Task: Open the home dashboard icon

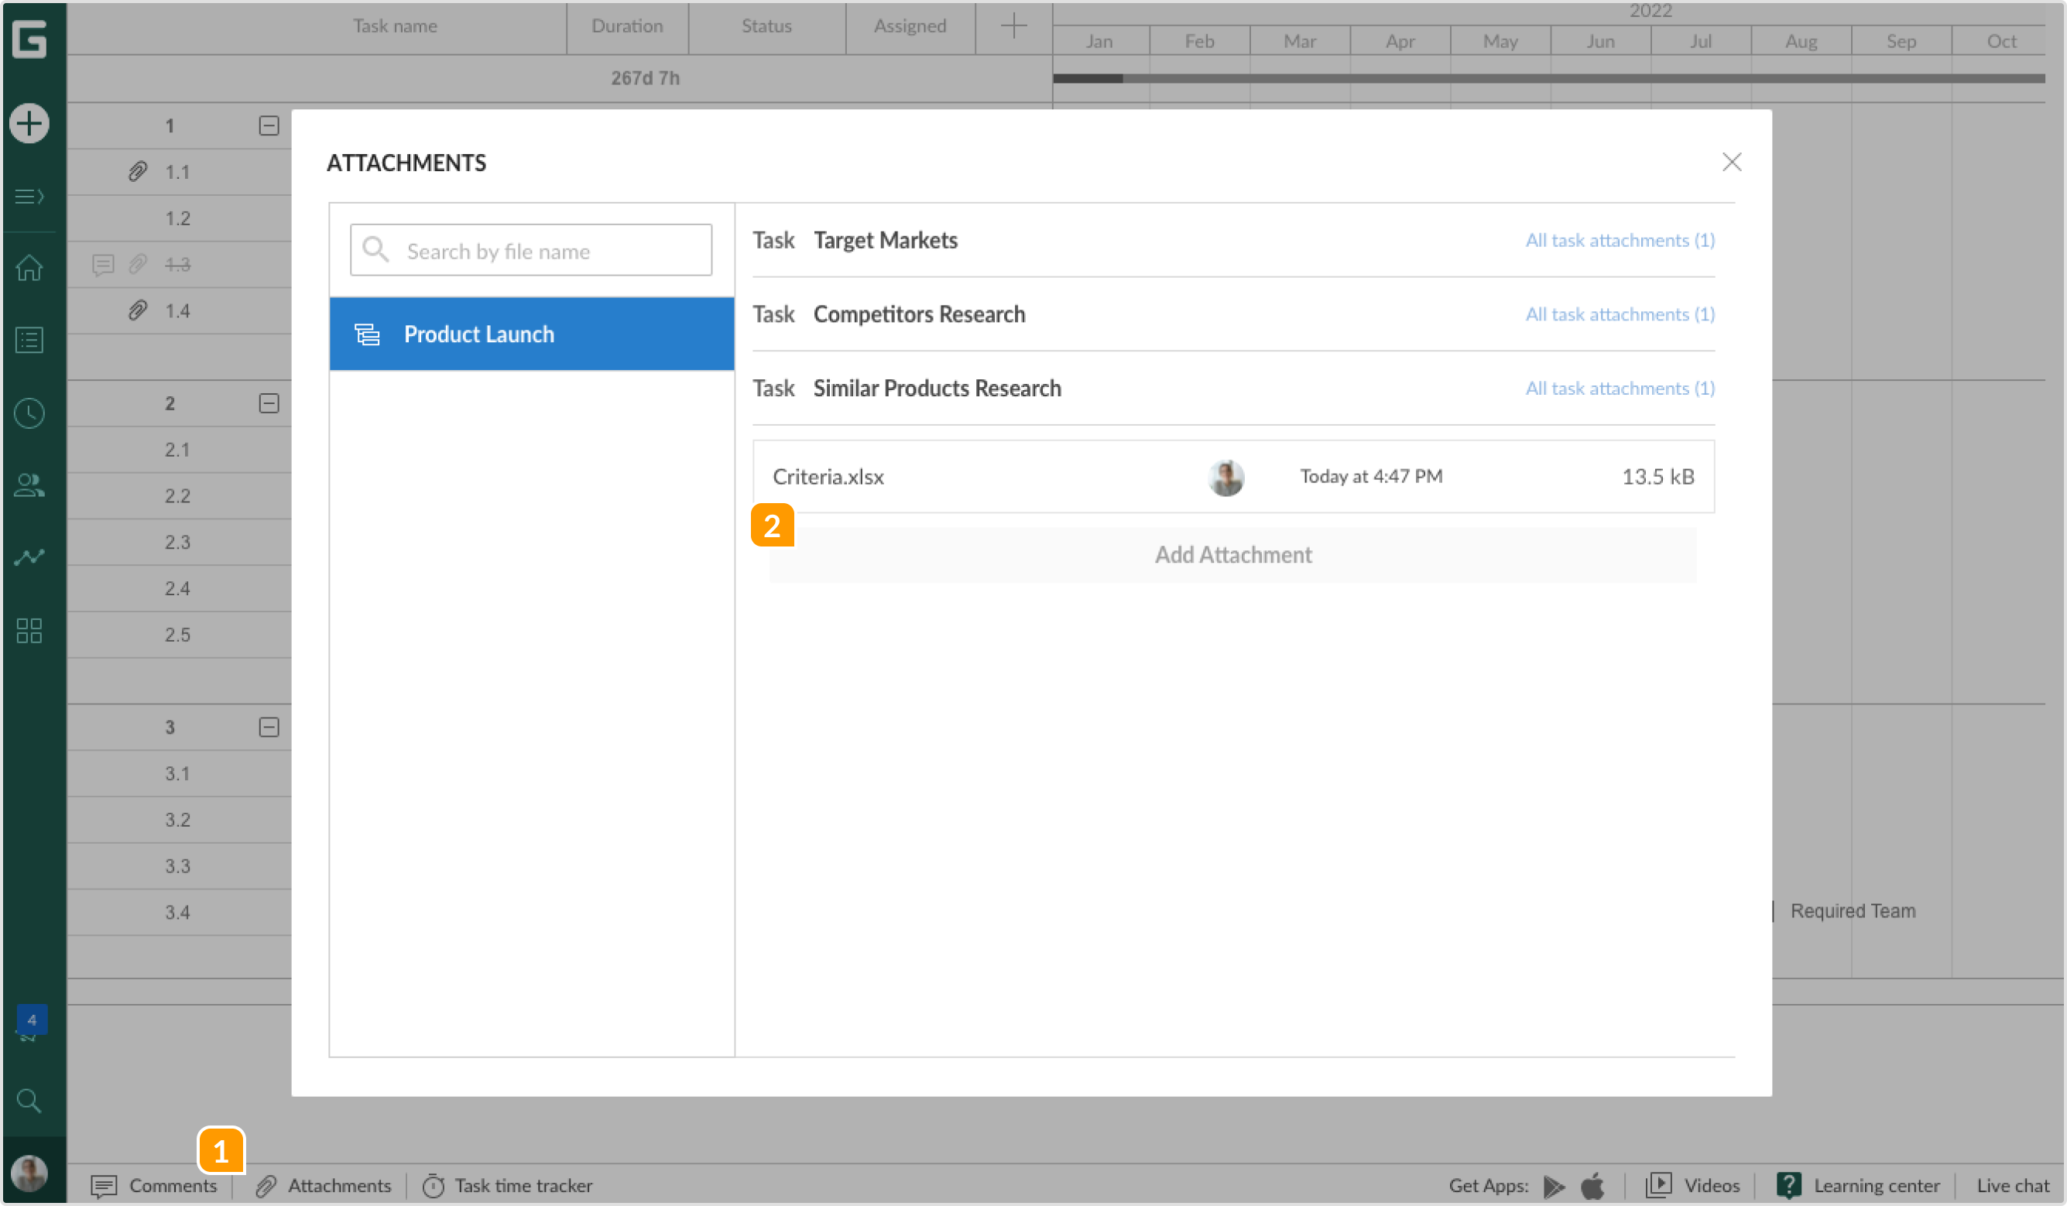Action: (29, 269)
